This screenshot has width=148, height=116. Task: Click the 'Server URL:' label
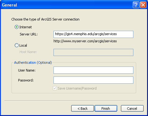29,34
